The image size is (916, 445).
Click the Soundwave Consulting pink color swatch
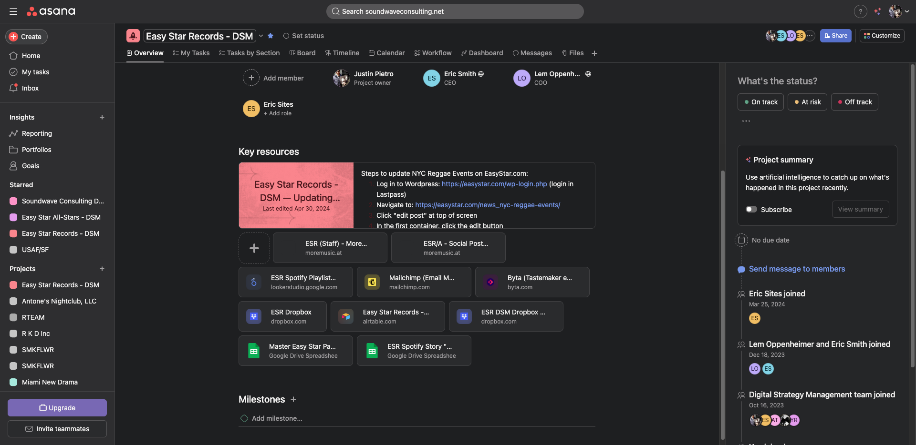coord(13,201)
